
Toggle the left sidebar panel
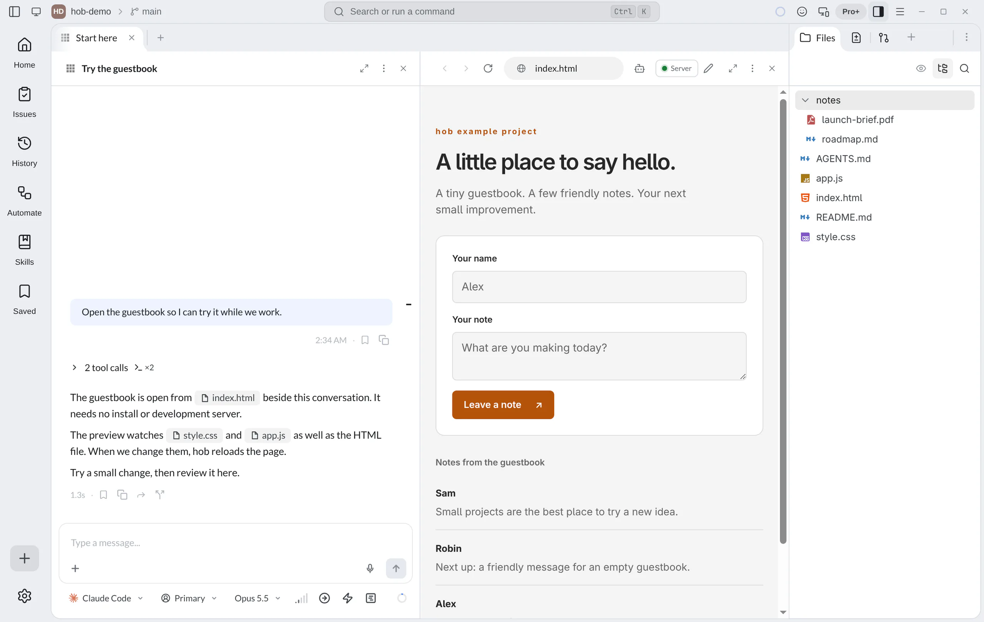[x=14, y=12]
